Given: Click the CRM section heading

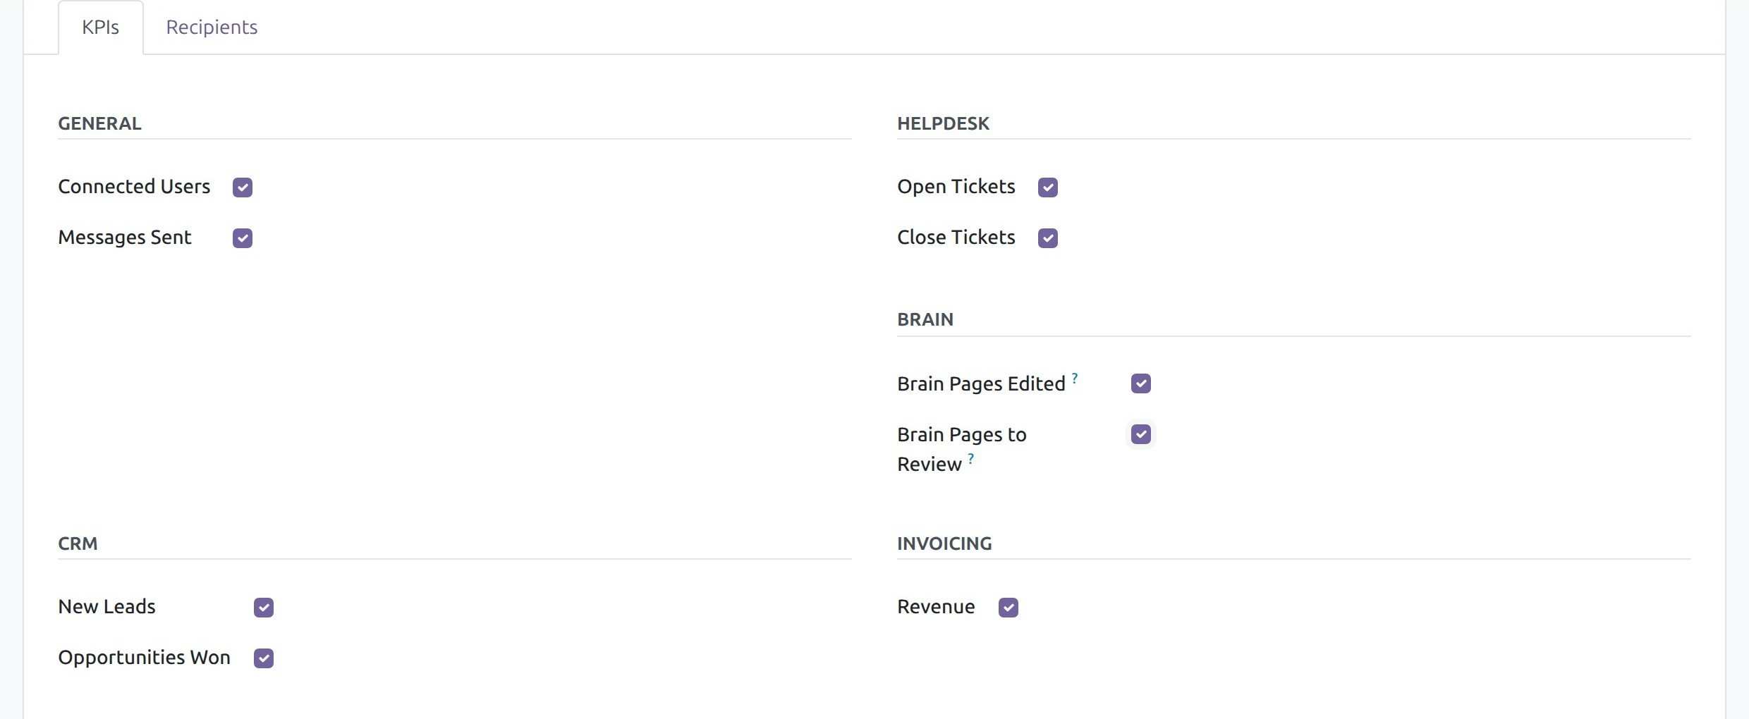Looking at the screenshot, I should (78, 543).
